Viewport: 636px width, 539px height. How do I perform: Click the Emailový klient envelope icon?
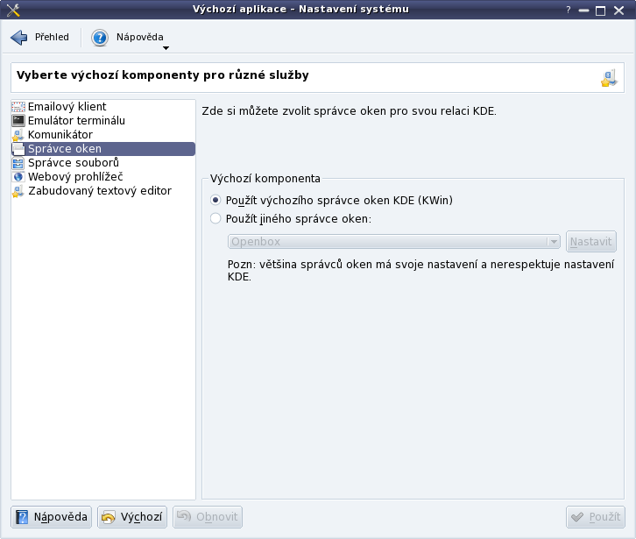(18, 107)
